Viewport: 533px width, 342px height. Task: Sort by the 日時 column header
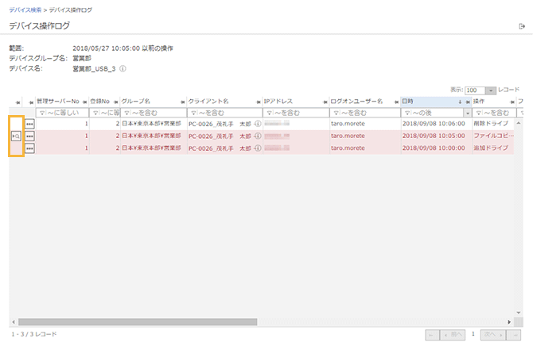tap(430, 102)
